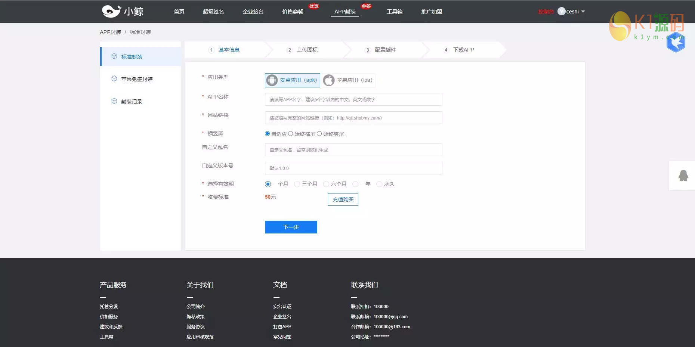
Task: Click the 苹果免签封装 sidebar icon
Action: pos(114,78)
